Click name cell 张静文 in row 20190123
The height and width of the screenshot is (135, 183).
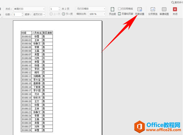tap(37, 112)
